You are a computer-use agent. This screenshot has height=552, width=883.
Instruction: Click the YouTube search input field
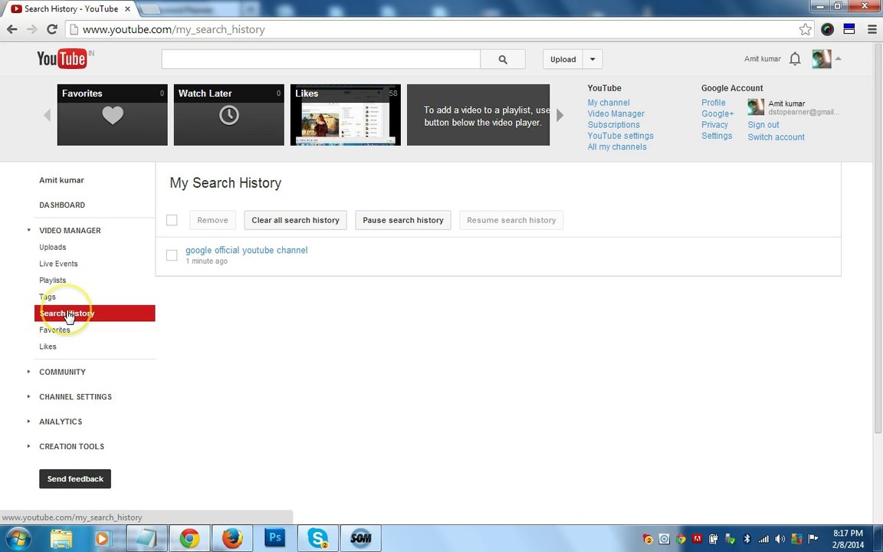click(x=321, y=59)
